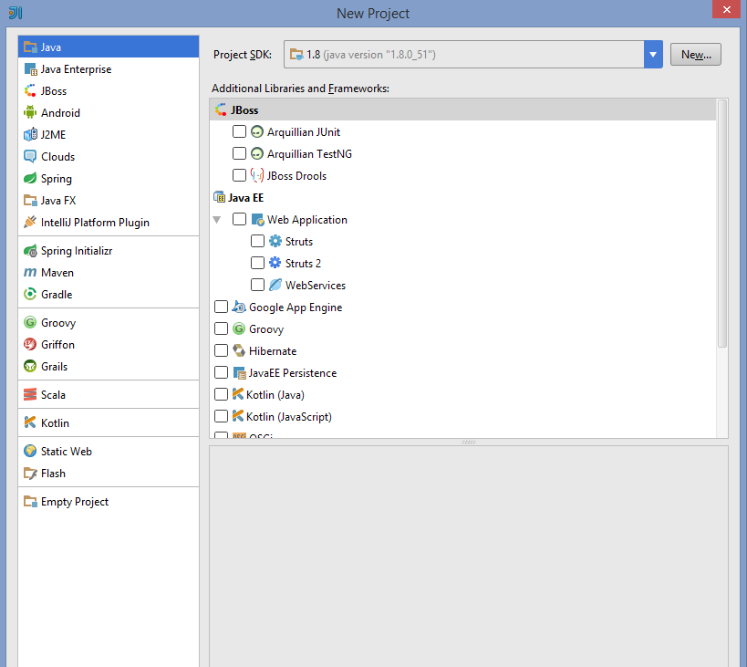Click the Web Application icon
The height and width of the screenshot is (667, 747).
[257, 220]
